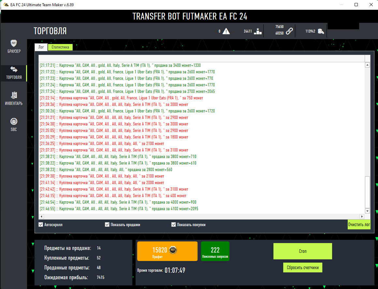Select the log line at 21:17:21
Image resolution: width=378 pixels, height=289 pixels.
(x=120, y=65)
